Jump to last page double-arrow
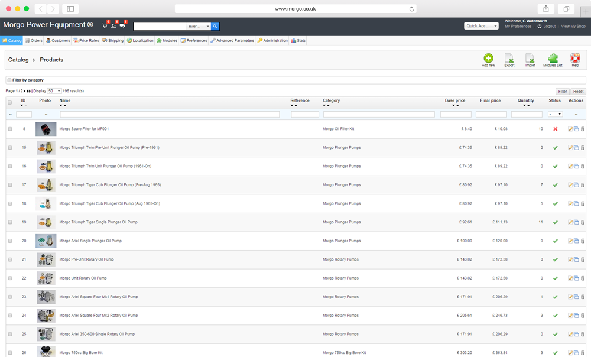Image resolution: width=591 pixels, height=357 pixels. (28, 91)
